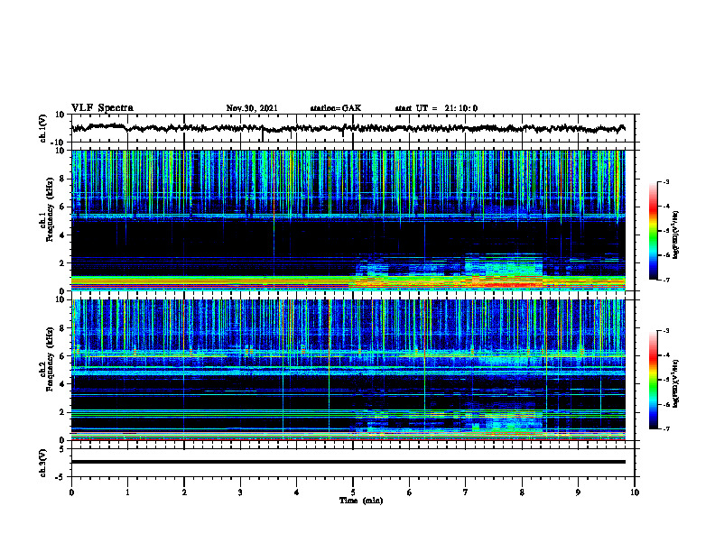
Task: Click the time axis tick label "7"
Action: coord(466,492)
